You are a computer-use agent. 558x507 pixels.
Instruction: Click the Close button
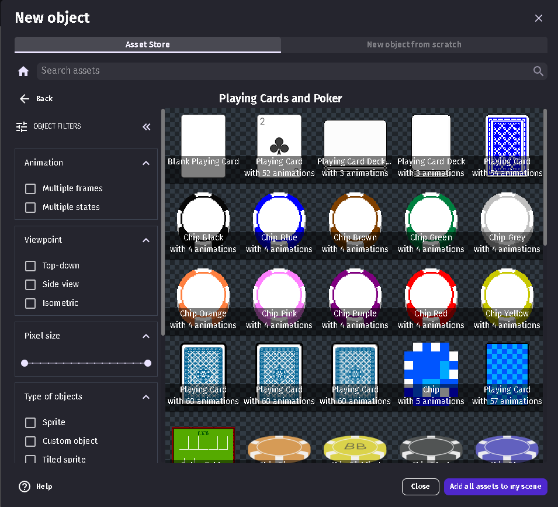[420, 487]
